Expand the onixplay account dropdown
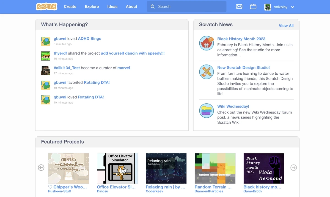 click(x=292, y=7)
